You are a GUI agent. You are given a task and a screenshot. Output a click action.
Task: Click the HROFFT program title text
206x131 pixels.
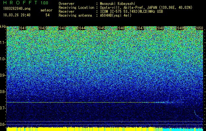click(20, 3)
